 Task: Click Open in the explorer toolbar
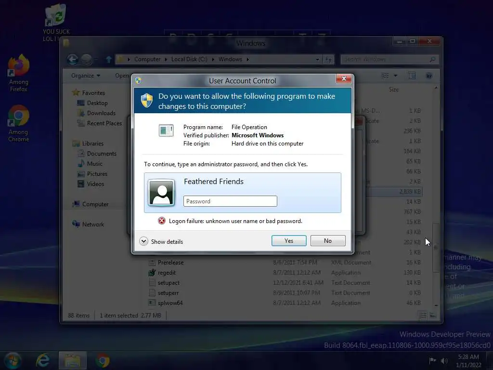[122, 76]
